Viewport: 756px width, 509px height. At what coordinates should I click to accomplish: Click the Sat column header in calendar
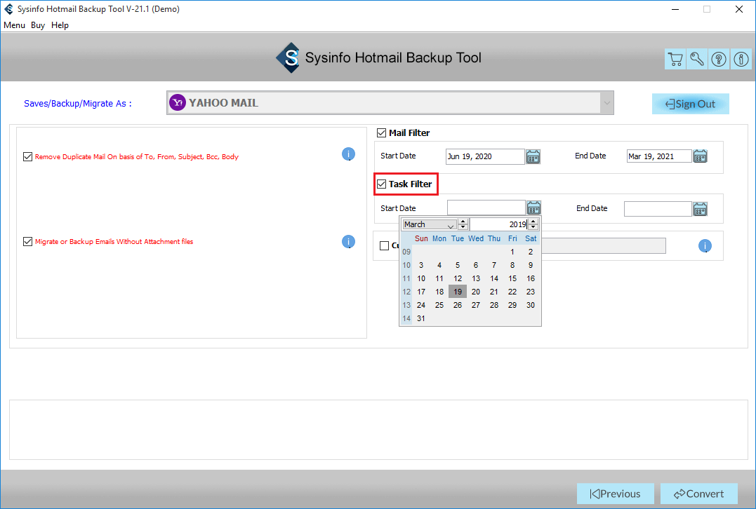(x=531, y=238)
